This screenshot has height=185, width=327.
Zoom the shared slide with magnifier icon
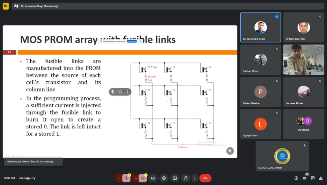pyautogui.click(x=230, y=151)
